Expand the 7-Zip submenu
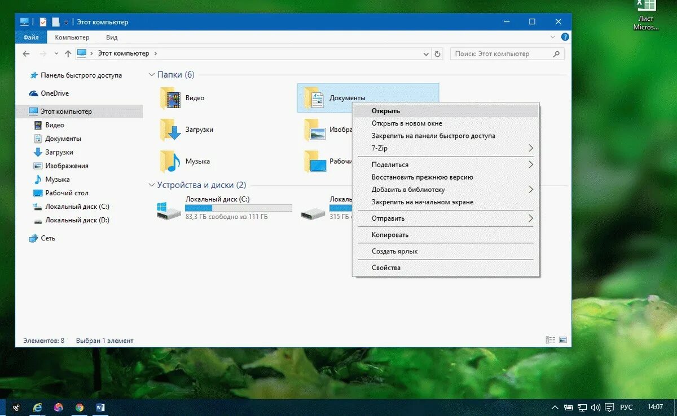 pos(446,148)
